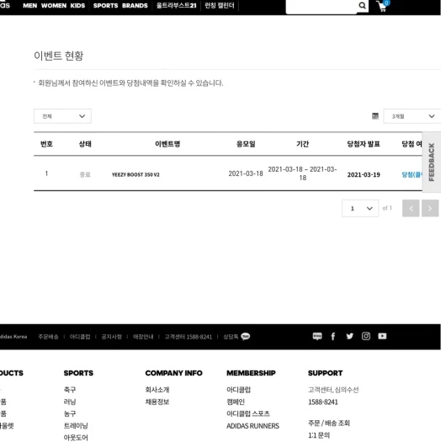
Task: Open 축구 under SPORTS
Action: pyautogui.click(x=70, y=390)
